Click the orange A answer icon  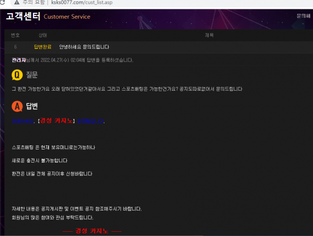coord(17,107)
